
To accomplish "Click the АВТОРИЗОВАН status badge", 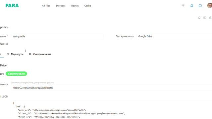I will (x=16, y=74).
